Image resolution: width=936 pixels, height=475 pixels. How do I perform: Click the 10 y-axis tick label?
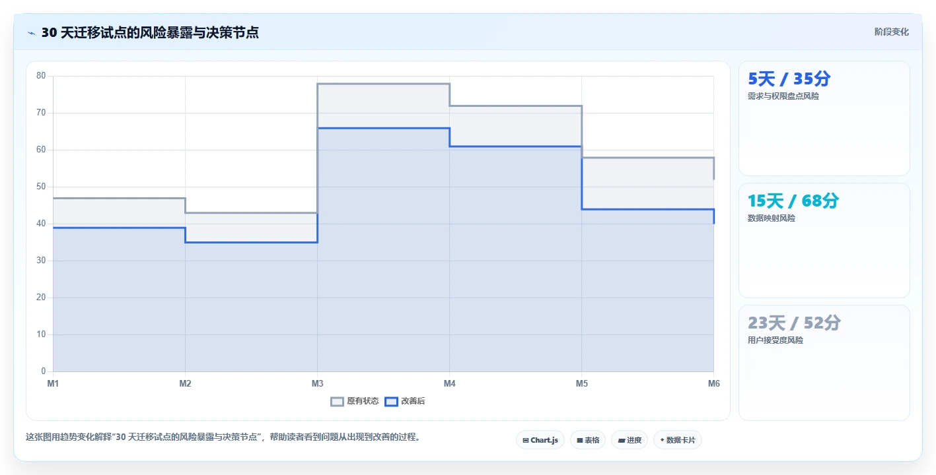pos(41,334)
